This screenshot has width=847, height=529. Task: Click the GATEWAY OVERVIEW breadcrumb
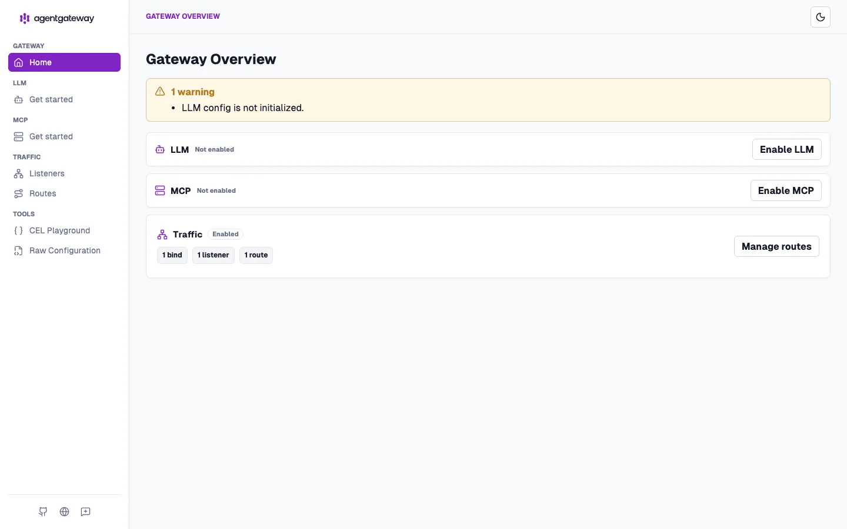point(183,16)
